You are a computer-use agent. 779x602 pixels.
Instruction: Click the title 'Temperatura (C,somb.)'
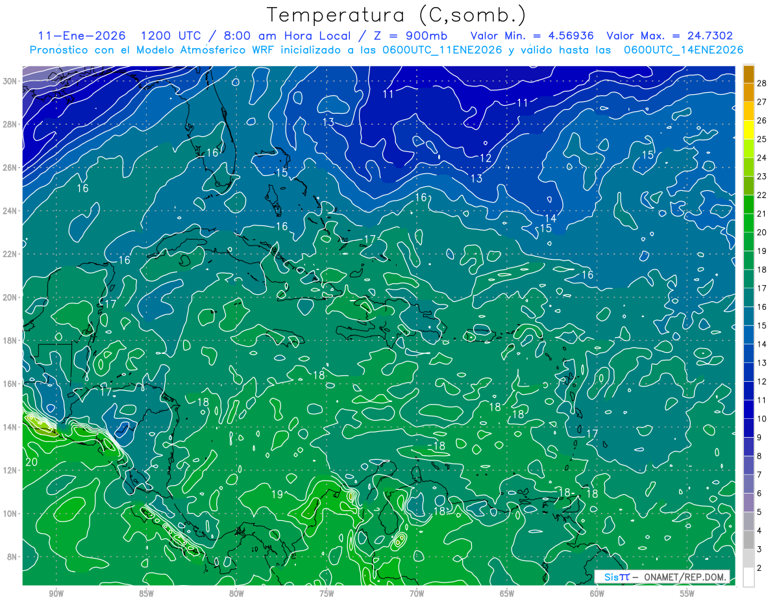tap(396, 15)
